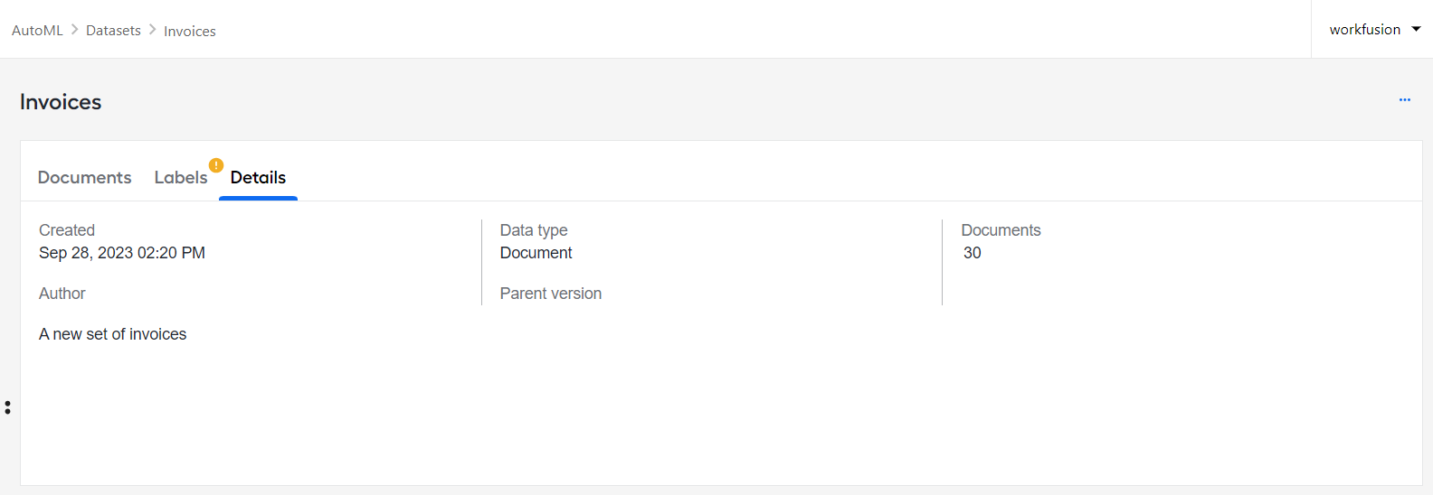Screen dimensions: 1433x495
Task: Open the three-dot more options menu
Action: pos(1404,100)
